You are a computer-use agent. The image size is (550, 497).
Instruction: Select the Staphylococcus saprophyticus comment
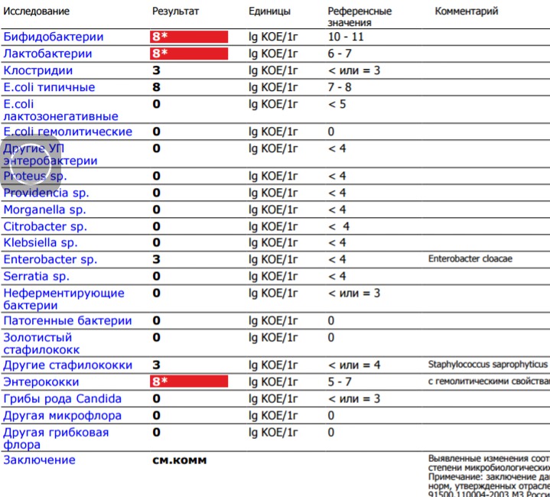point(487,365)
